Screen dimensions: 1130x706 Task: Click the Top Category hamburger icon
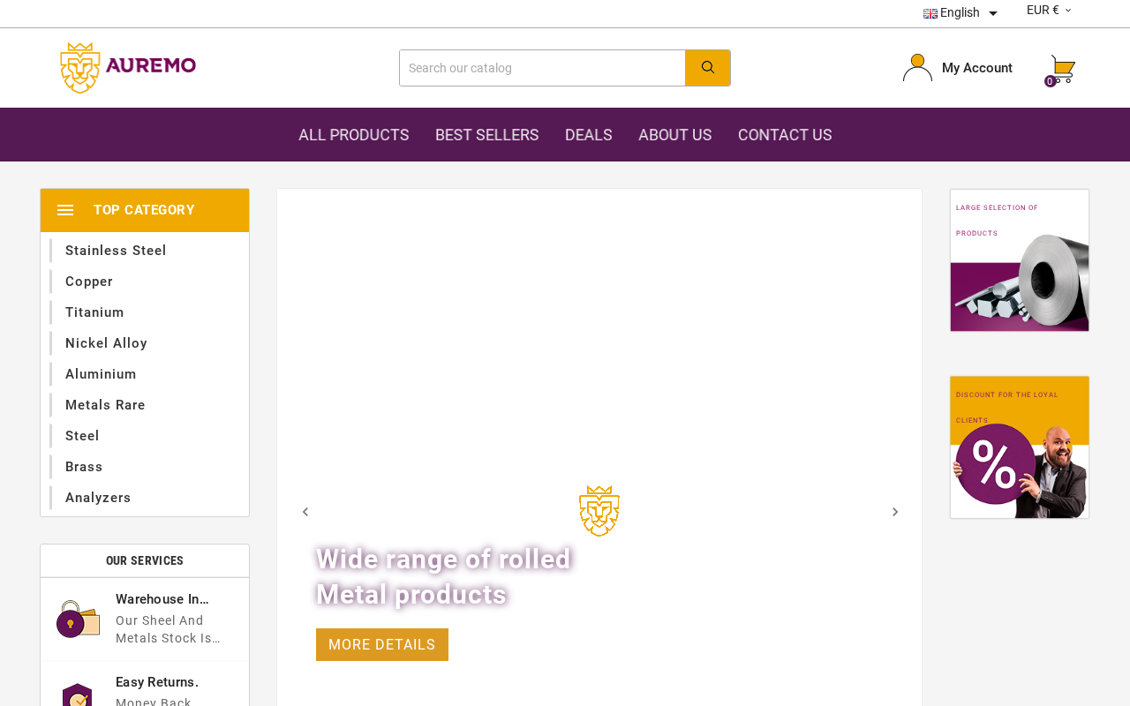point(65,210)
